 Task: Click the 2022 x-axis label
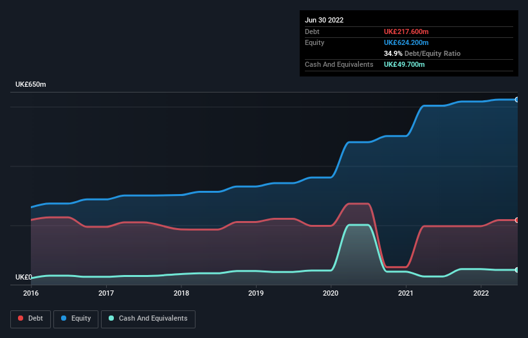pyautogui.click(x=481, y=293)
